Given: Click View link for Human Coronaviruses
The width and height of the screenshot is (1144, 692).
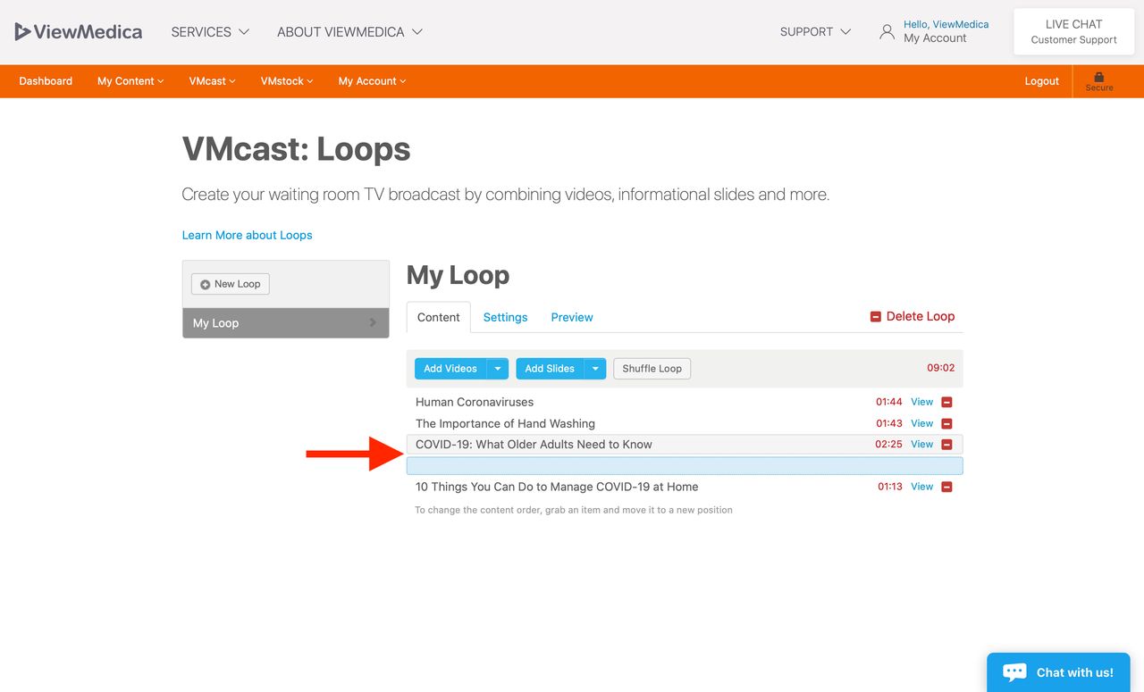Looking at the screenshot, I should coord(921,402).
